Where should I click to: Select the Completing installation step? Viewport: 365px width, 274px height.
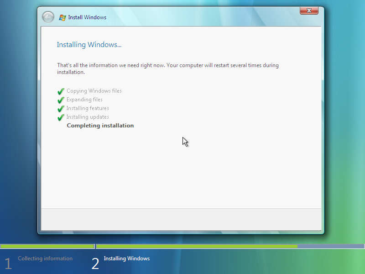(100, 126)
